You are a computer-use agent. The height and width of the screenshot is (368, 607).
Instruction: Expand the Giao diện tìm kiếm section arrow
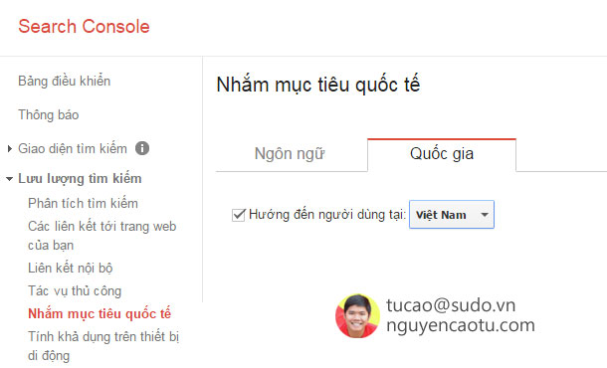(x=10, y=148)
